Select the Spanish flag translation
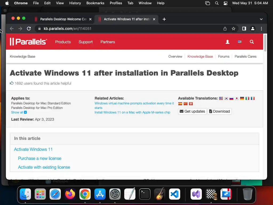 (180, 104)
